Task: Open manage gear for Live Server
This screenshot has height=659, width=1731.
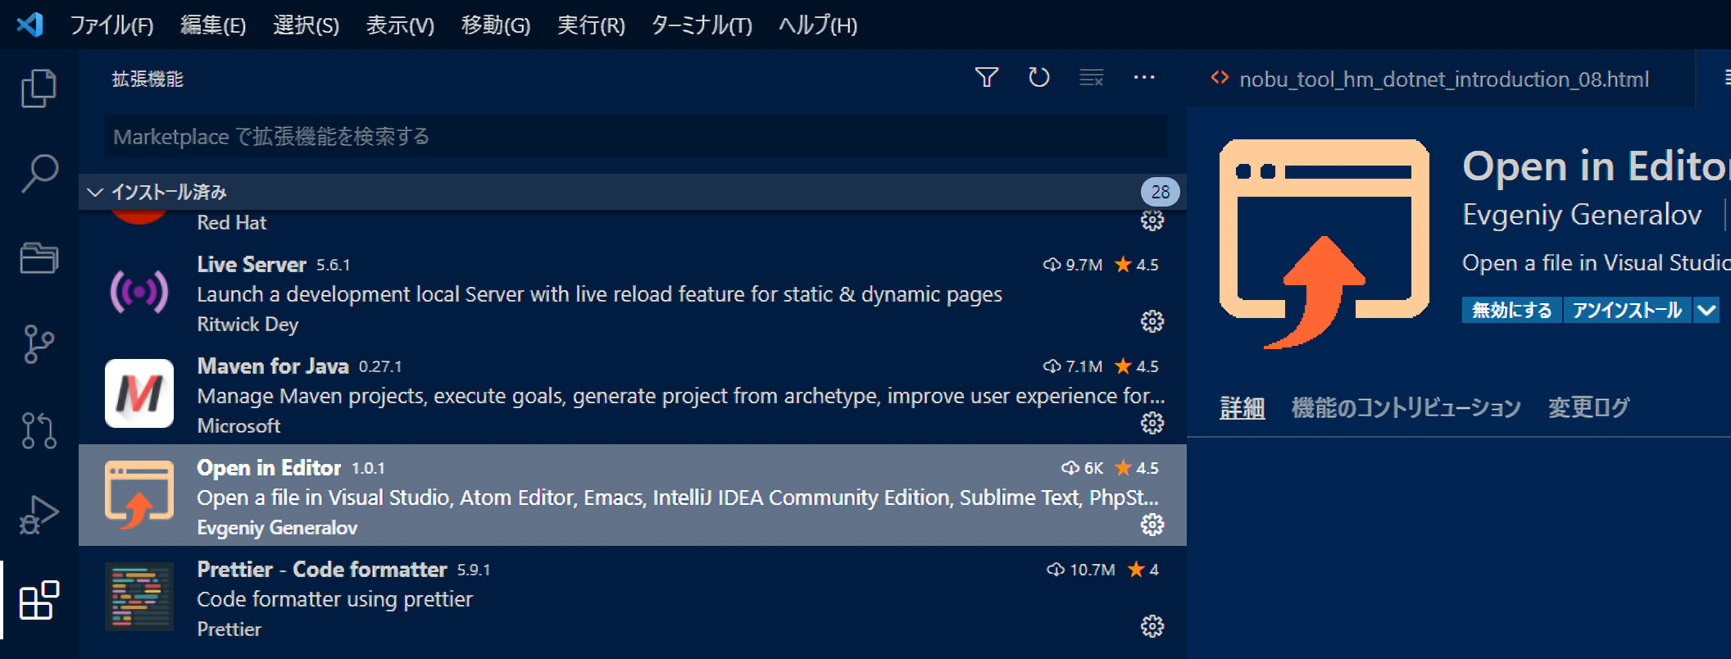Action: tap(1152, 321)
